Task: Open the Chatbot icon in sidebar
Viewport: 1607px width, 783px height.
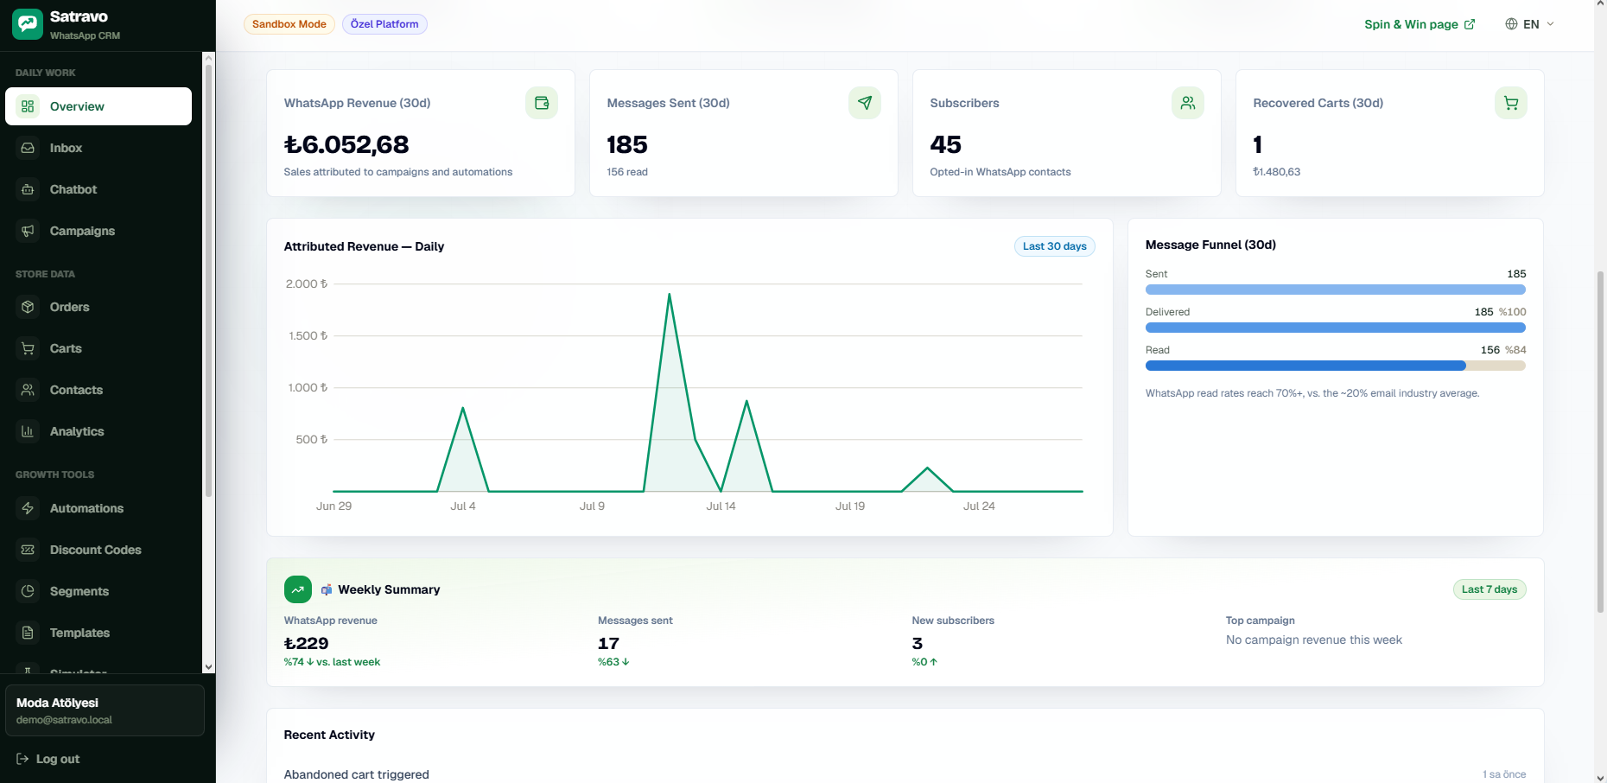Action: [x=28, y=189]
